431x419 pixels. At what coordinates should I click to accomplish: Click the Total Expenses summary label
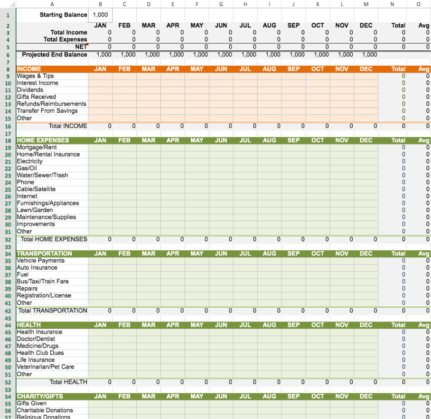[65, 39]
